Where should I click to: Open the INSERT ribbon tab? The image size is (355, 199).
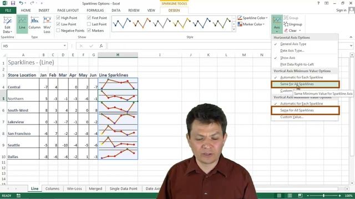click(x=44, y=11)
